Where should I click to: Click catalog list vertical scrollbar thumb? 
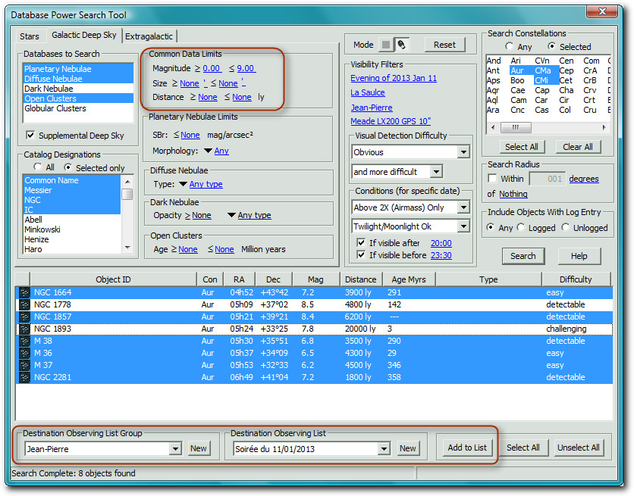127,194
